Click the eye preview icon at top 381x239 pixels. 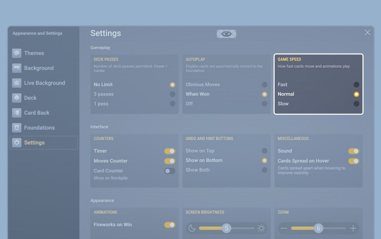226,34
